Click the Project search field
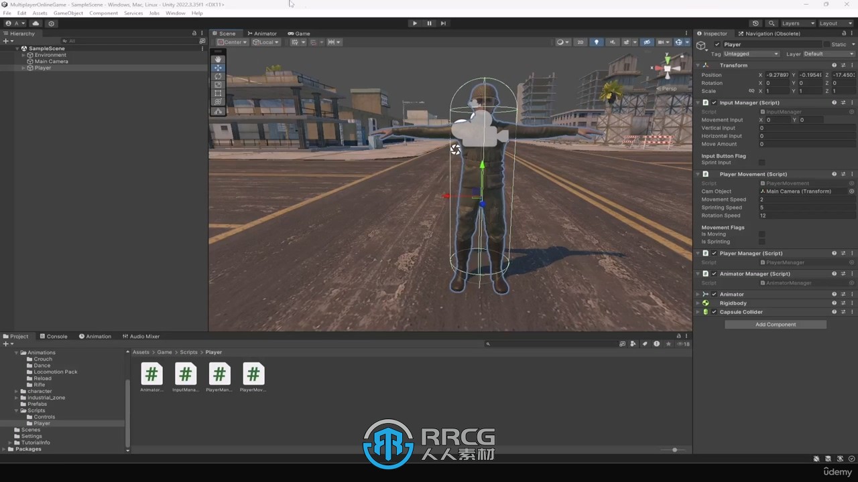Viewport: 858px width, 482px height. (x=551, y=344)
